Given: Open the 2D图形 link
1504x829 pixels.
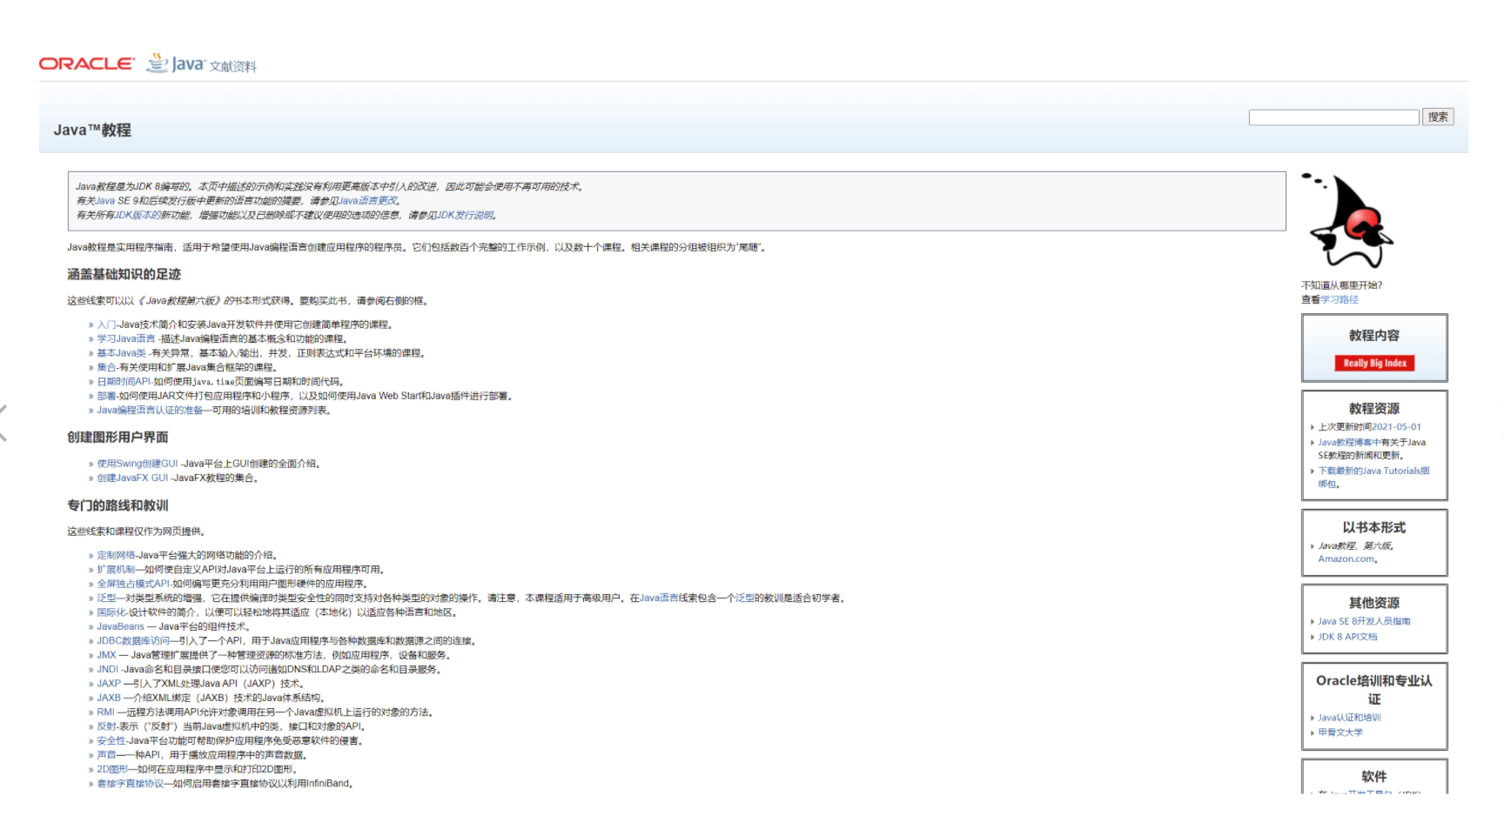Looking at the screenshot, I should click(111, 770).
